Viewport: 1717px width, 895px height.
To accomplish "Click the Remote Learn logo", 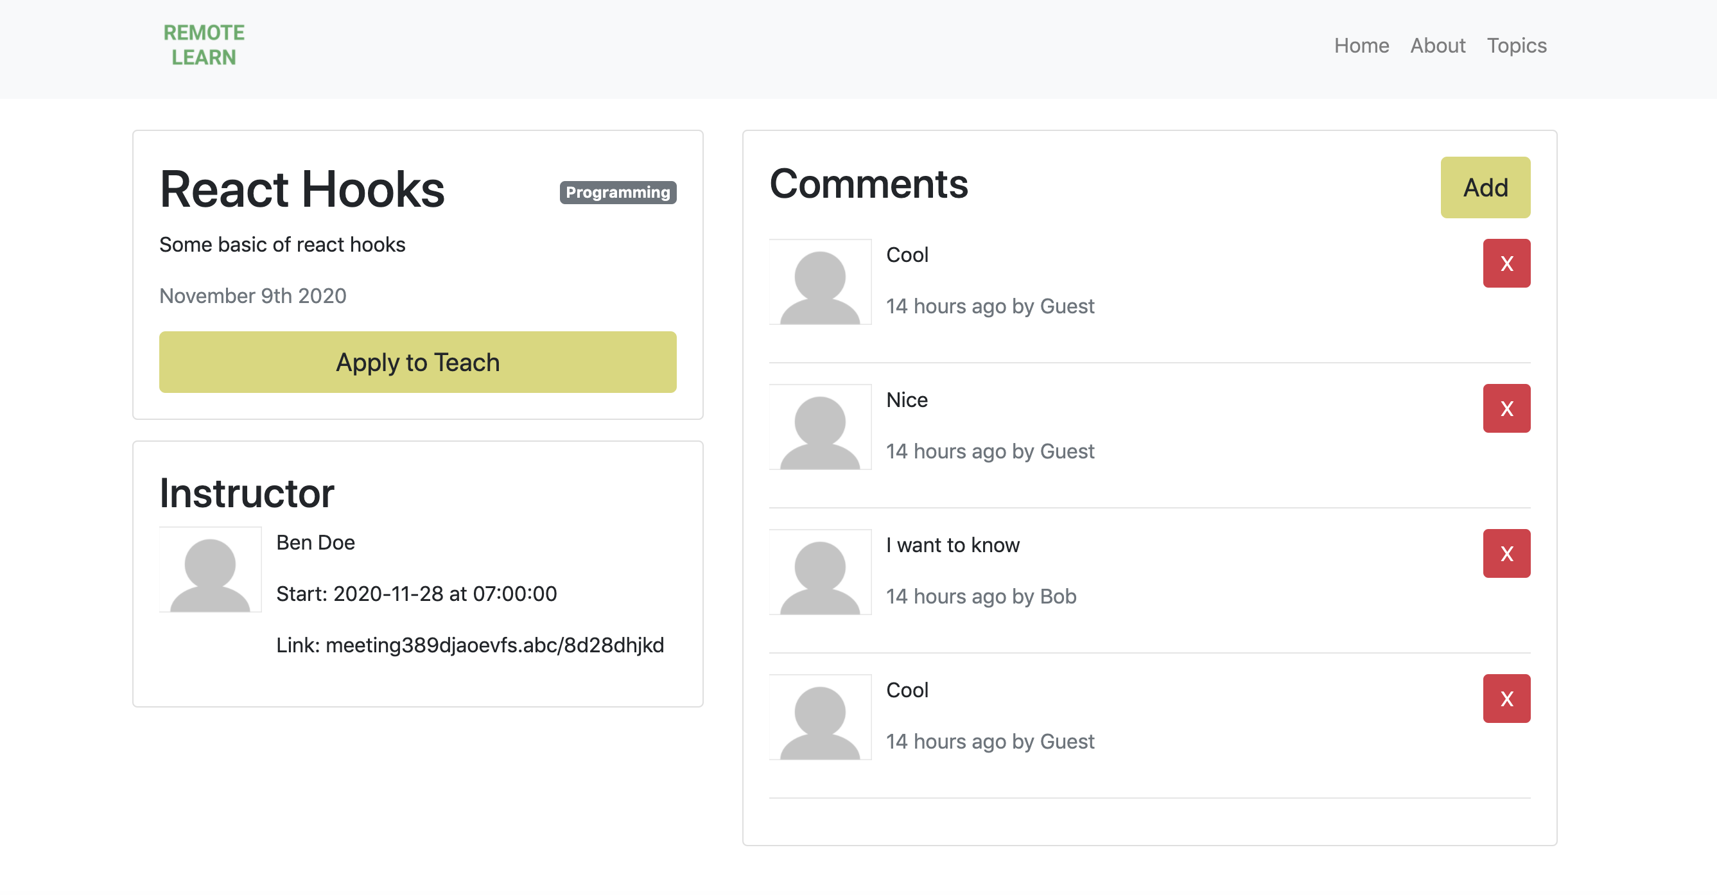I will (204, 46).
